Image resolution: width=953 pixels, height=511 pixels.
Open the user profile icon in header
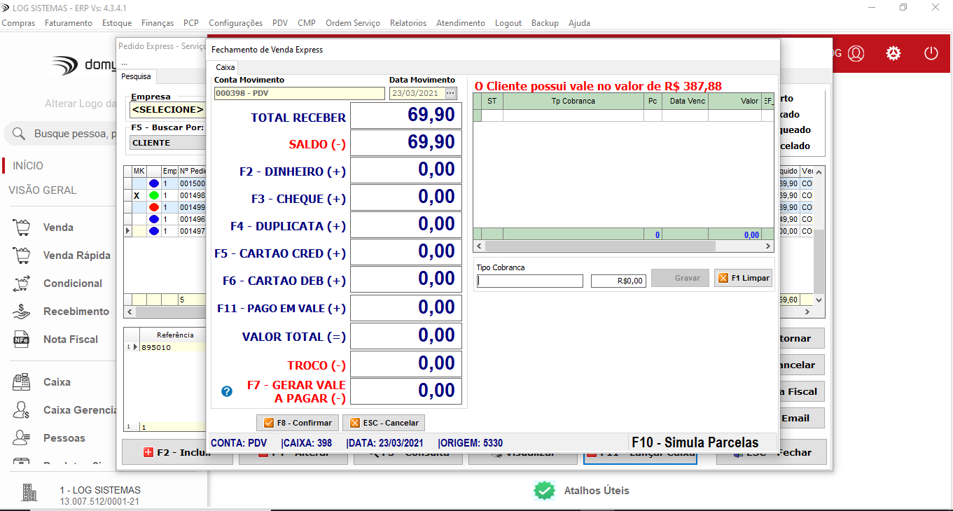[x=856, y=53]
